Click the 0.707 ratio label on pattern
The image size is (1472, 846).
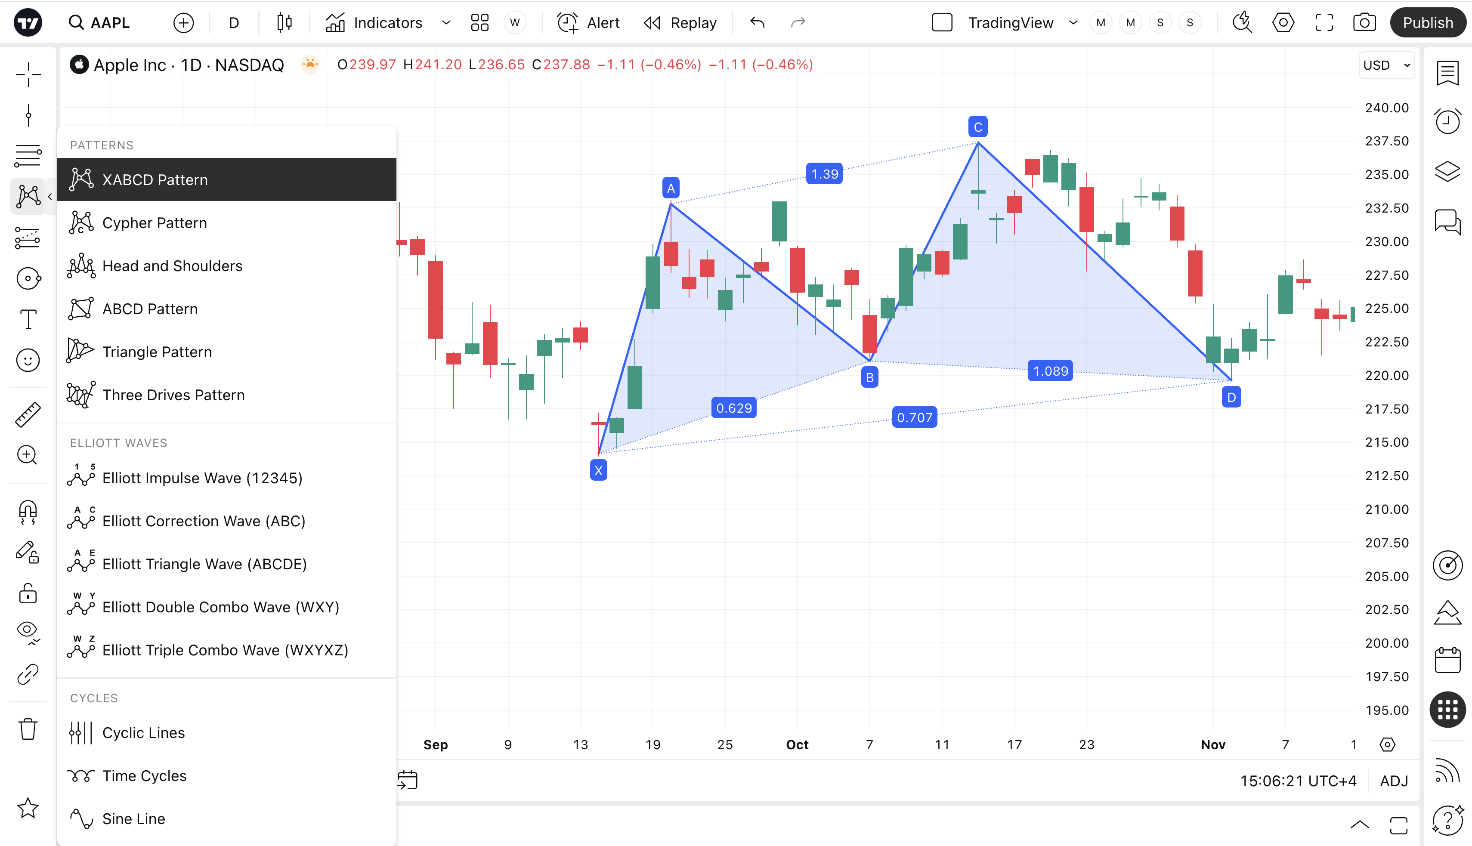coord(914,417)
